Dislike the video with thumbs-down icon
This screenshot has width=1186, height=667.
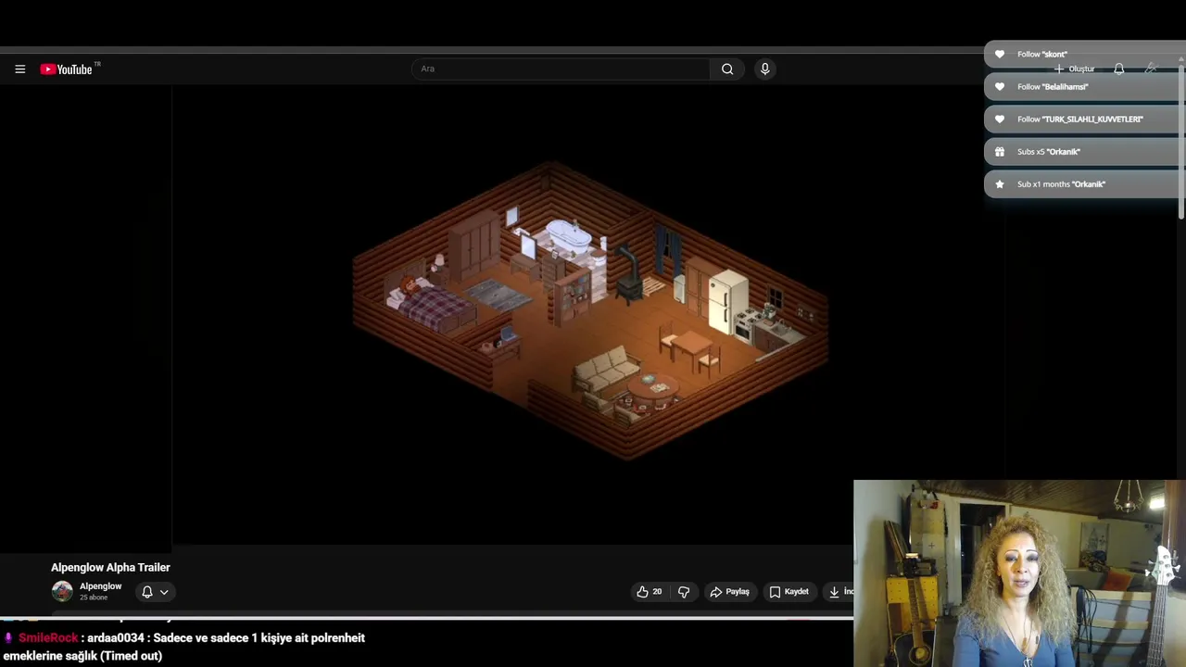pos(684,592)
